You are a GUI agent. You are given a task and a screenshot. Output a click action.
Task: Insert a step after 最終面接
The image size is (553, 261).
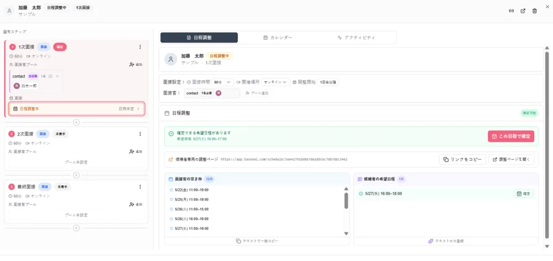[x=76, y=228]
